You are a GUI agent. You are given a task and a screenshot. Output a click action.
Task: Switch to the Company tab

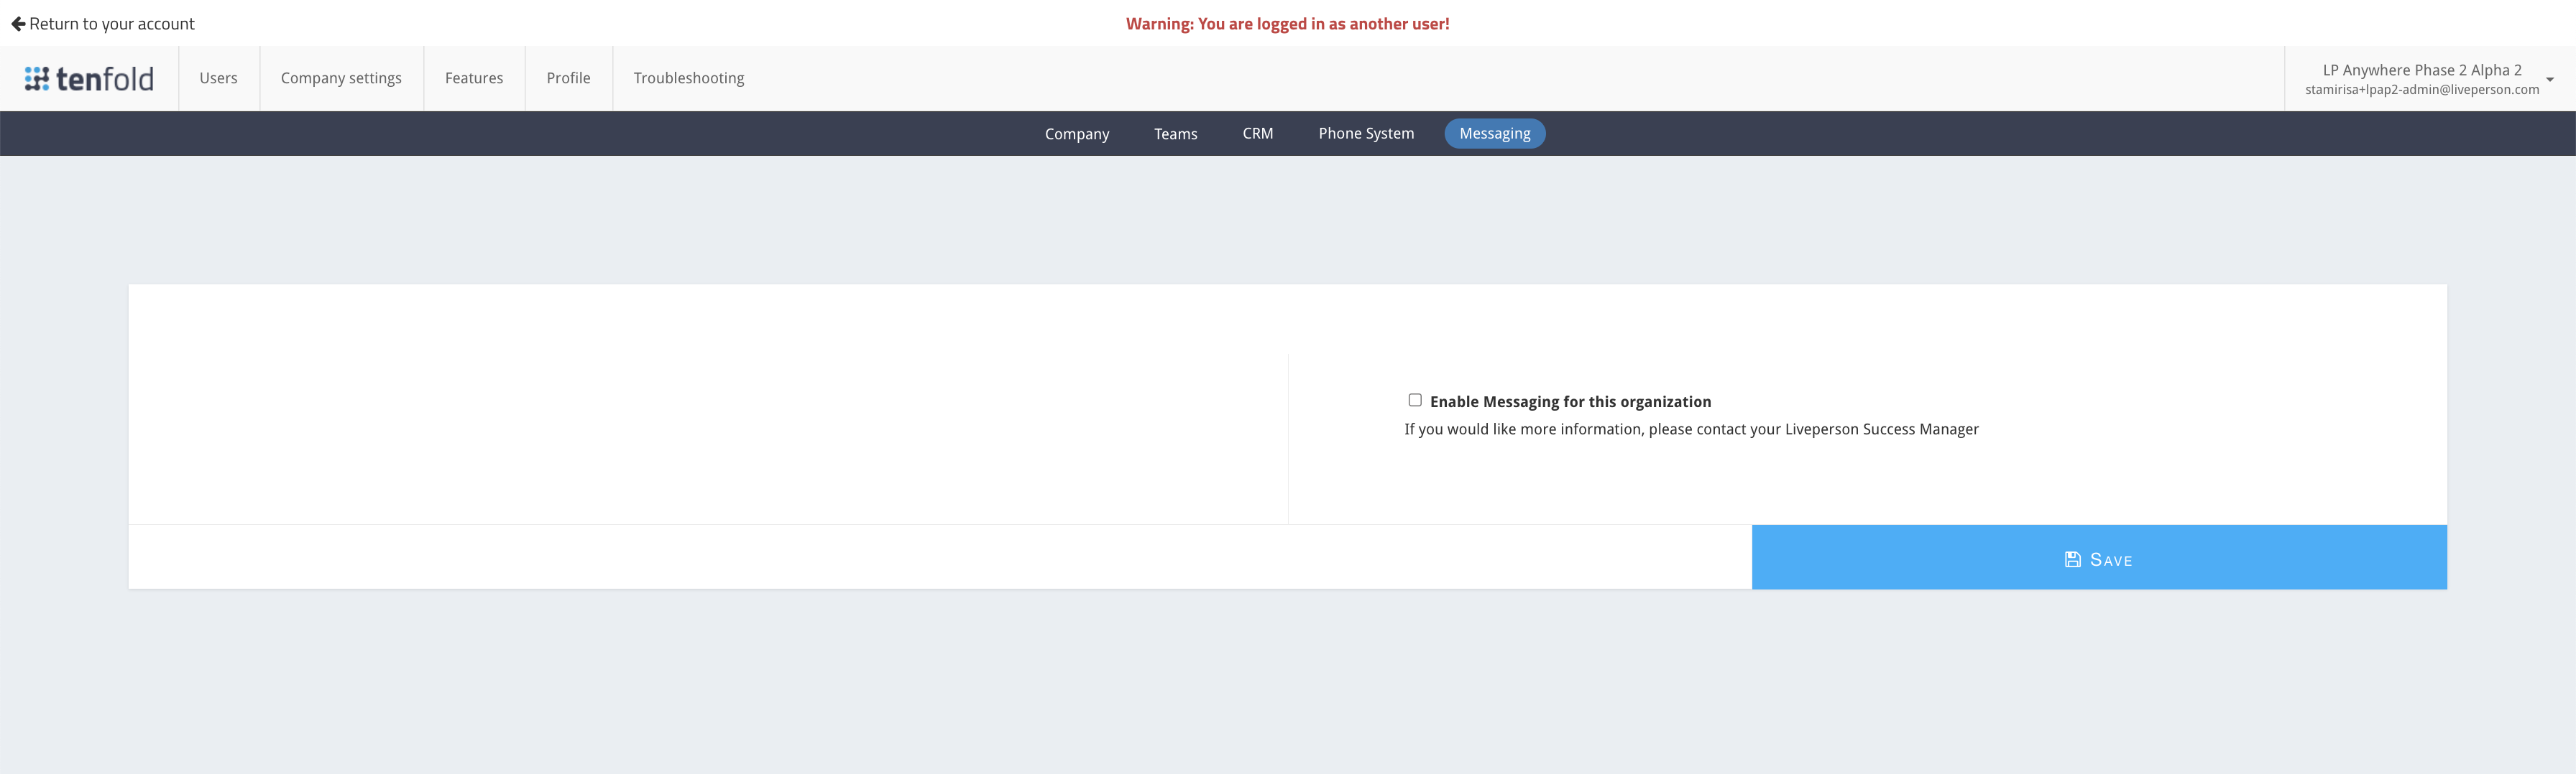[x=1076, y=133]
